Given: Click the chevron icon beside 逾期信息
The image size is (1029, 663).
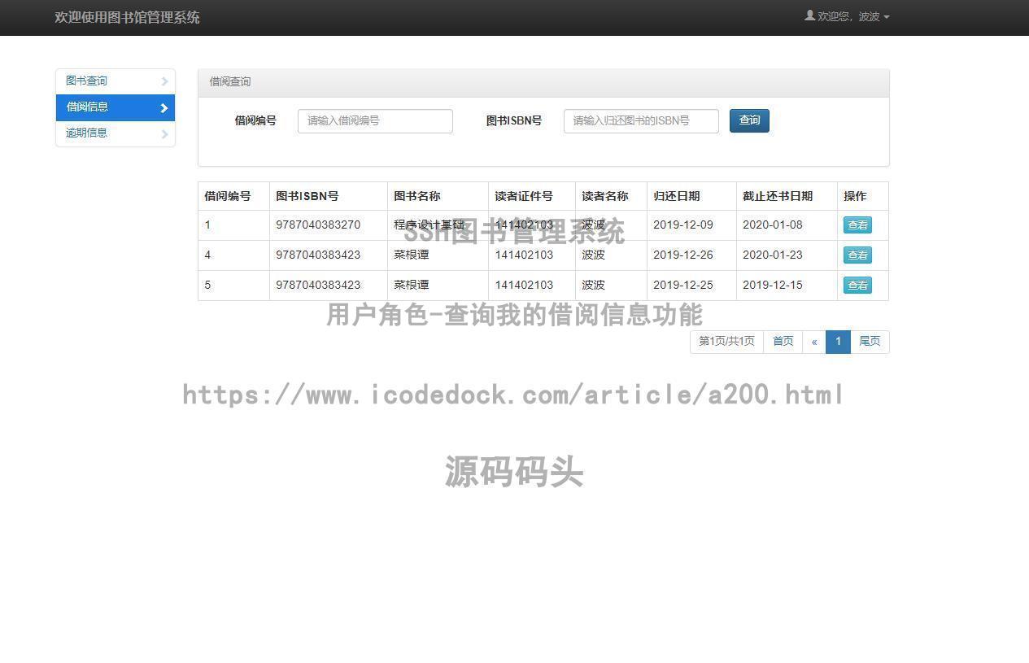Looking at the screenshot, I should pyautogui.click(x=164, y=134).
